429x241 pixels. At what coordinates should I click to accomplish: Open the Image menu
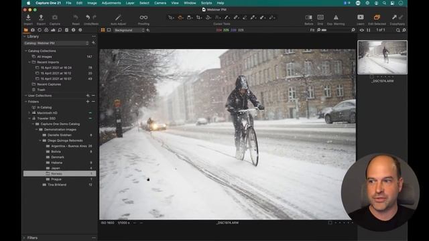[x=92, y=3]
